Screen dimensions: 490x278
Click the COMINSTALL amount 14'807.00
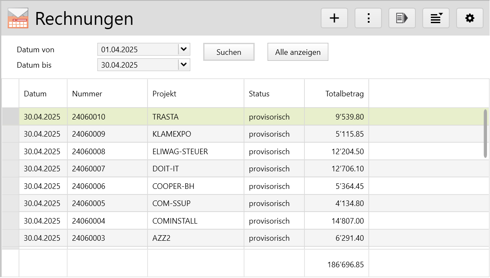point(347,221)
